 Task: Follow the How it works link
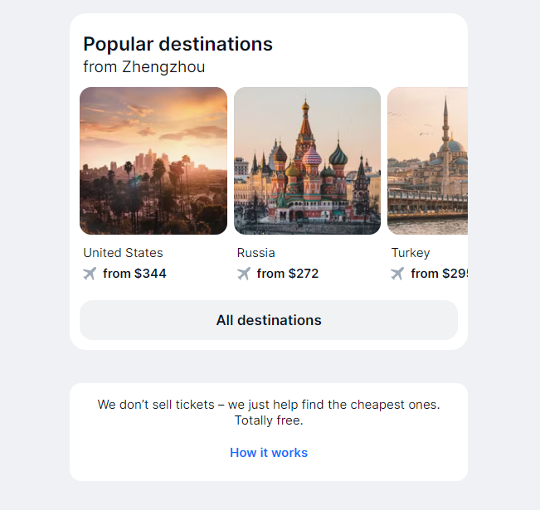[269, 453]
